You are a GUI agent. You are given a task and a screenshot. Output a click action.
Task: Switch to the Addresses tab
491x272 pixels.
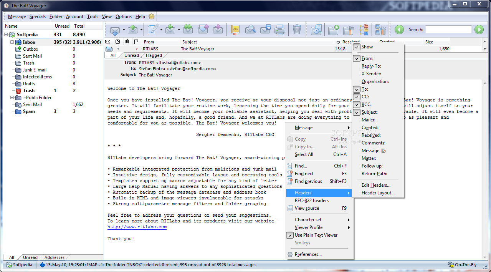tap(55, 257)
